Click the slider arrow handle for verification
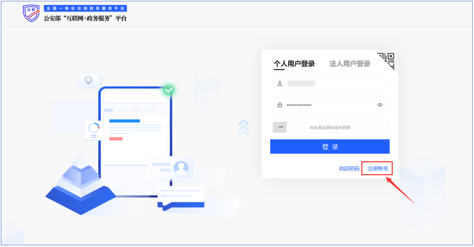The height and width of the screenshot is (247, 474). click(280, 127)
